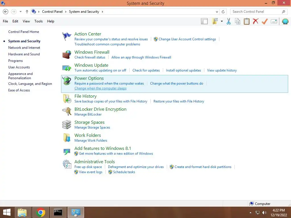The image size is (291, 218).
Task: Open Clock, Language, and Region
Action: [x=30, y=84]
